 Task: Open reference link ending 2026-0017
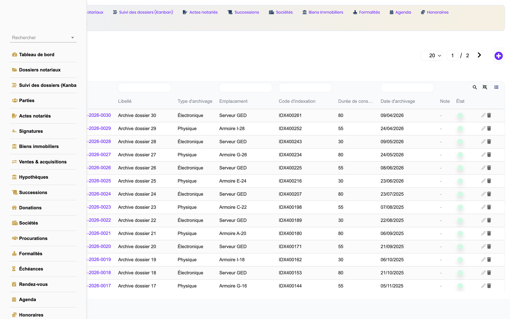tap(99, 286)
